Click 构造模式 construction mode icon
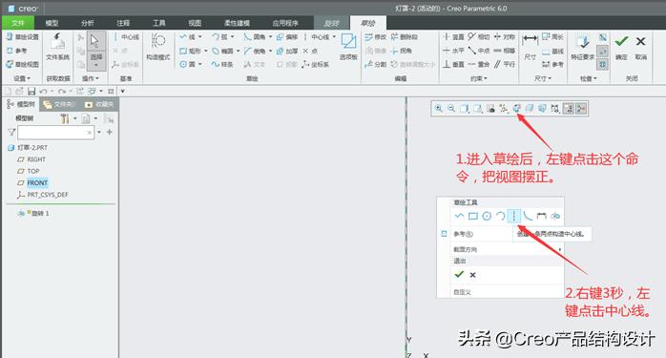 [158, 48]
